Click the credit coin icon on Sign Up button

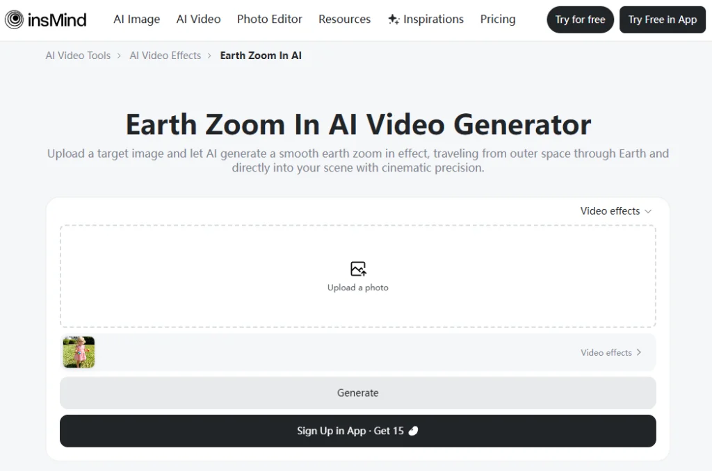(413, 431)
